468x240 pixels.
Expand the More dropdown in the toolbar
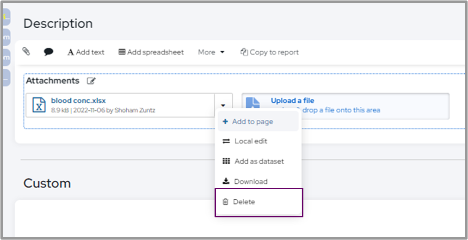coord(211,52)
